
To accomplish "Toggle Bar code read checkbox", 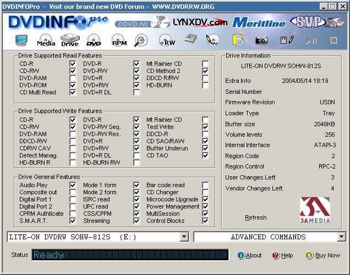I will [205, 185].
